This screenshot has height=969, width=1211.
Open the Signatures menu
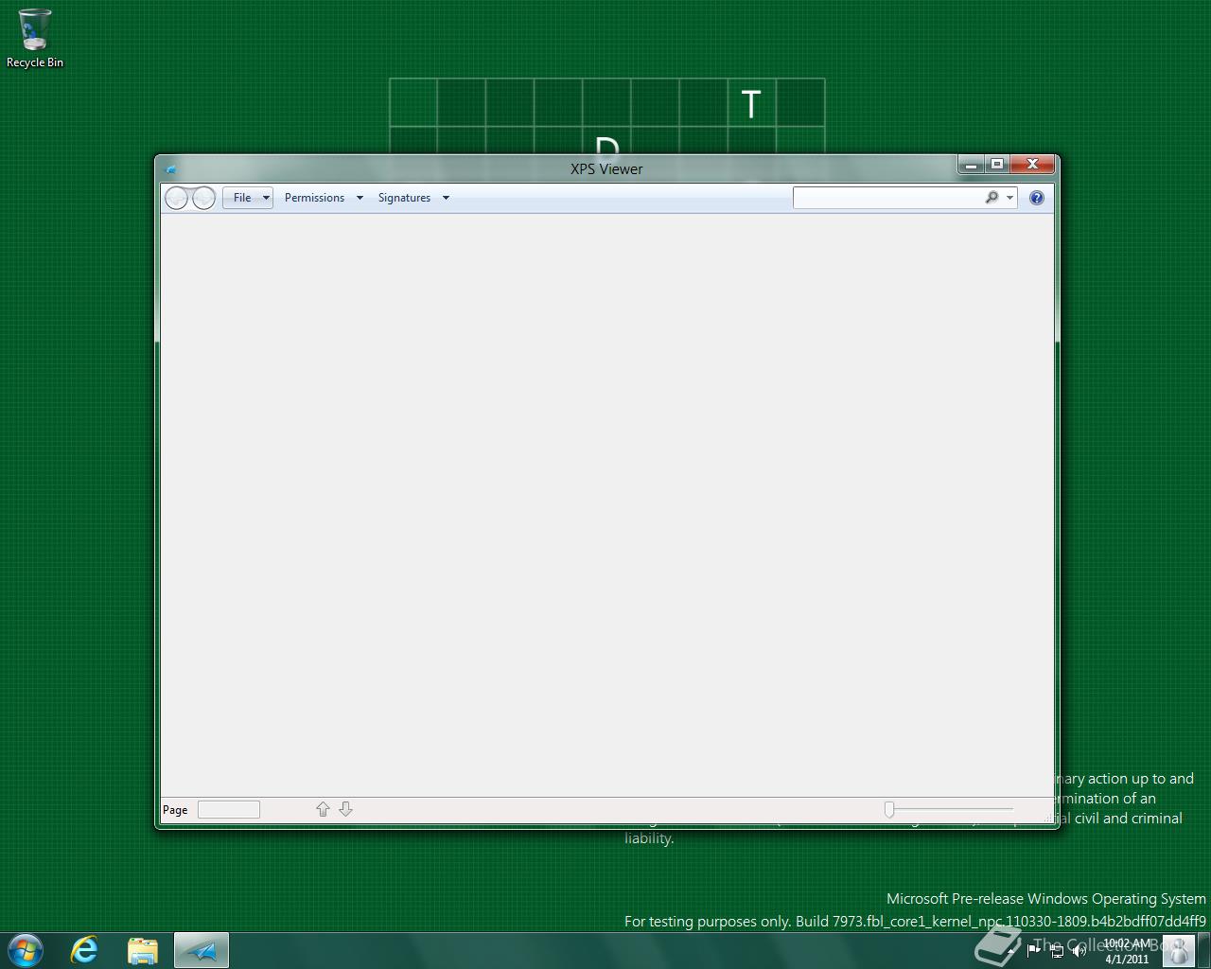point(404,198)
